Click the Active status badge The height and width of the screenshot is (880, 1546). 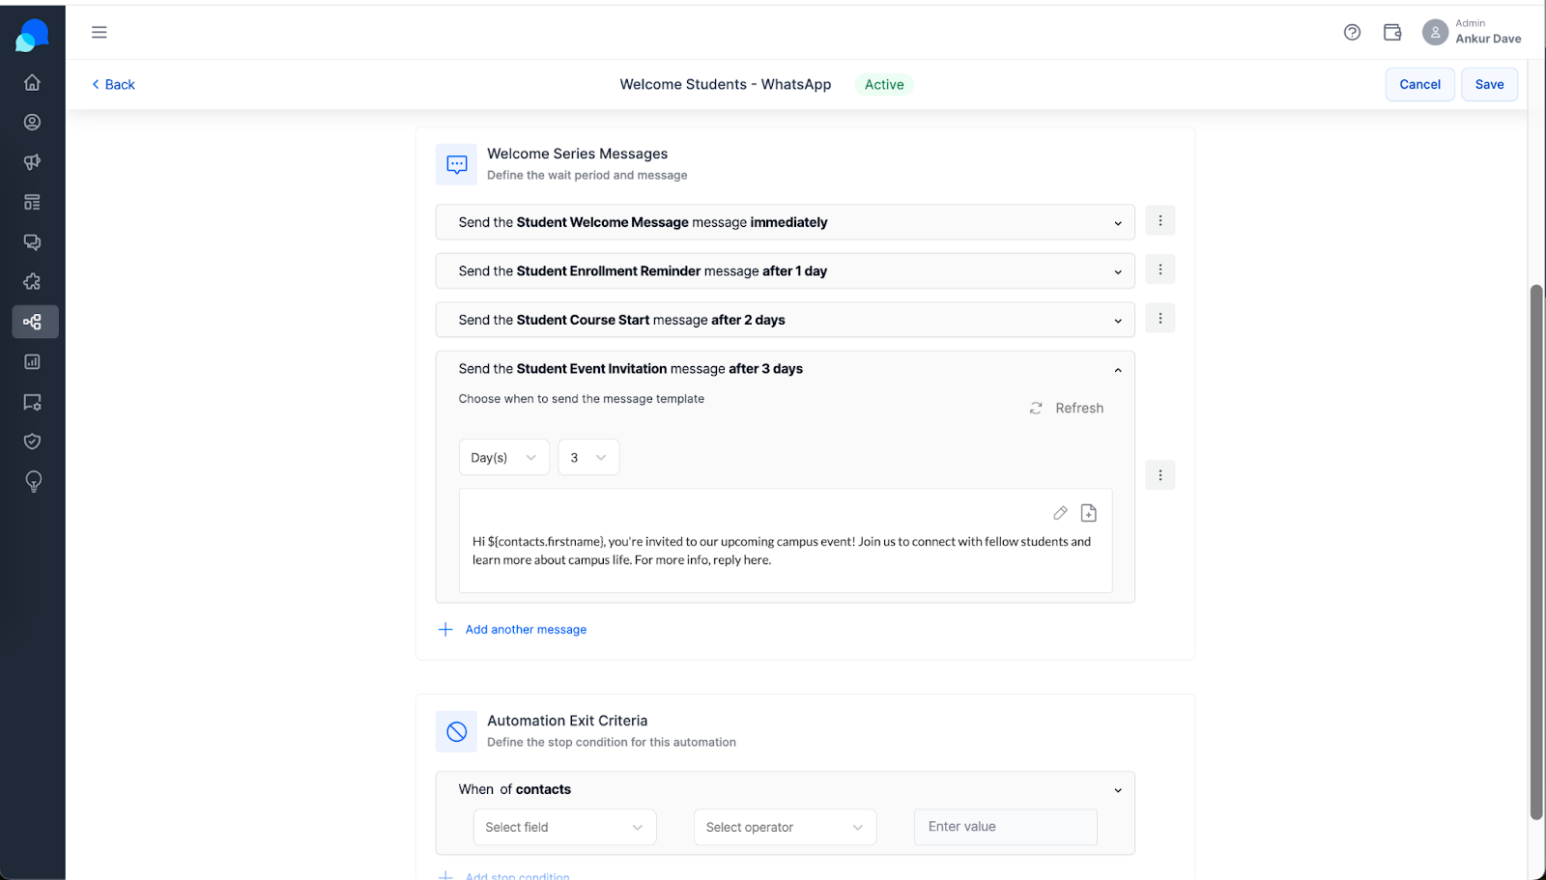pyautogui.click(x=884, y=85)
